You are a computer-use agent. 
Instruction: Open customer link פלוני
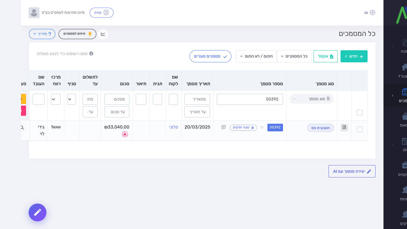tap(174, 127)
